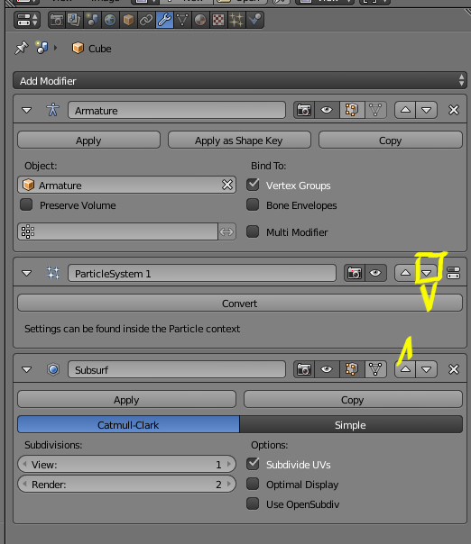
Task: Switch to the World properties tab
Action: pos(110,20)
